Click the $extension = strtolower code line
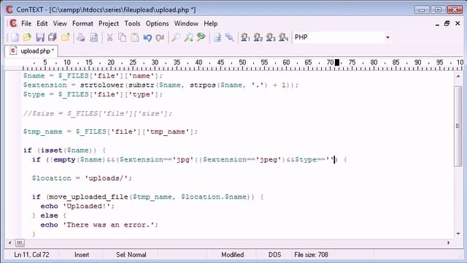Screen dimensions: 467x263 click(x=161, y=85)
